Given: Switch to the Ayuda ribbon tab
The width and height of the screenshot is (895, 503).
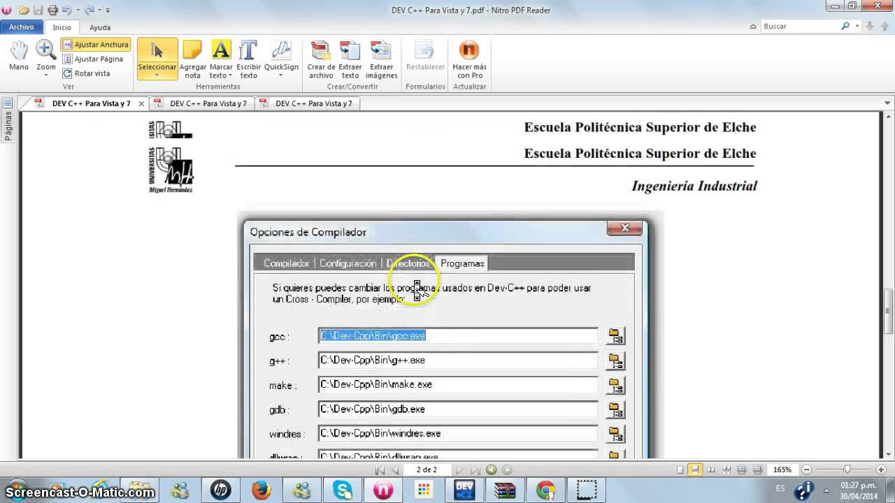Looking at the screenshot, I should 100,27.
